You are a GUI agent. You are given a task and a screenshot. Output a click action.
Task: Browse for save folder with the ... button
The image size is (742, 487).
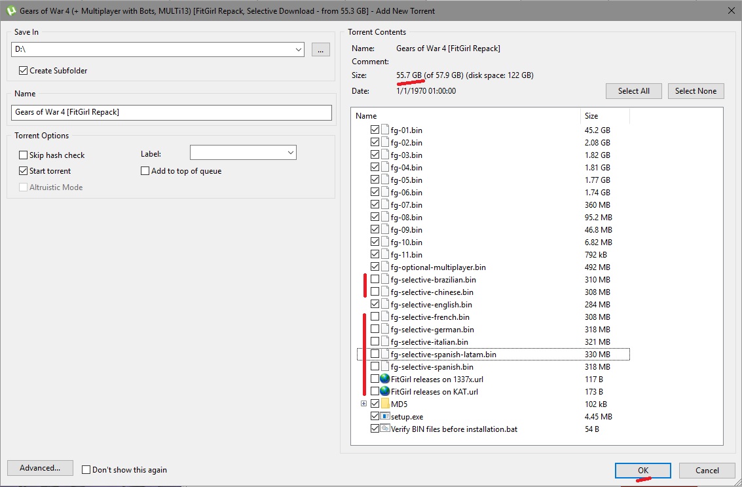(320, 49)
